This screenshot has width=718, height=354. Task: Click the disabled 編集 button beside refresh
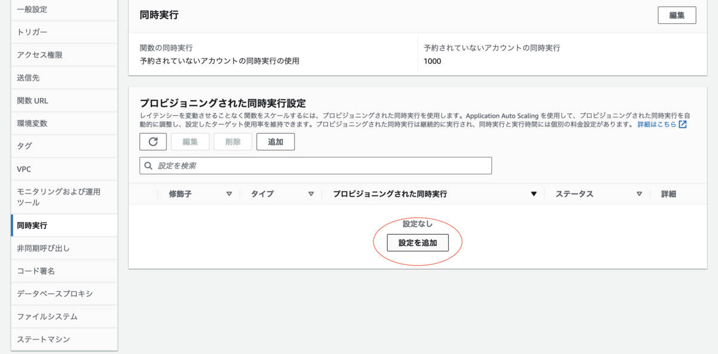pos(190,141)
